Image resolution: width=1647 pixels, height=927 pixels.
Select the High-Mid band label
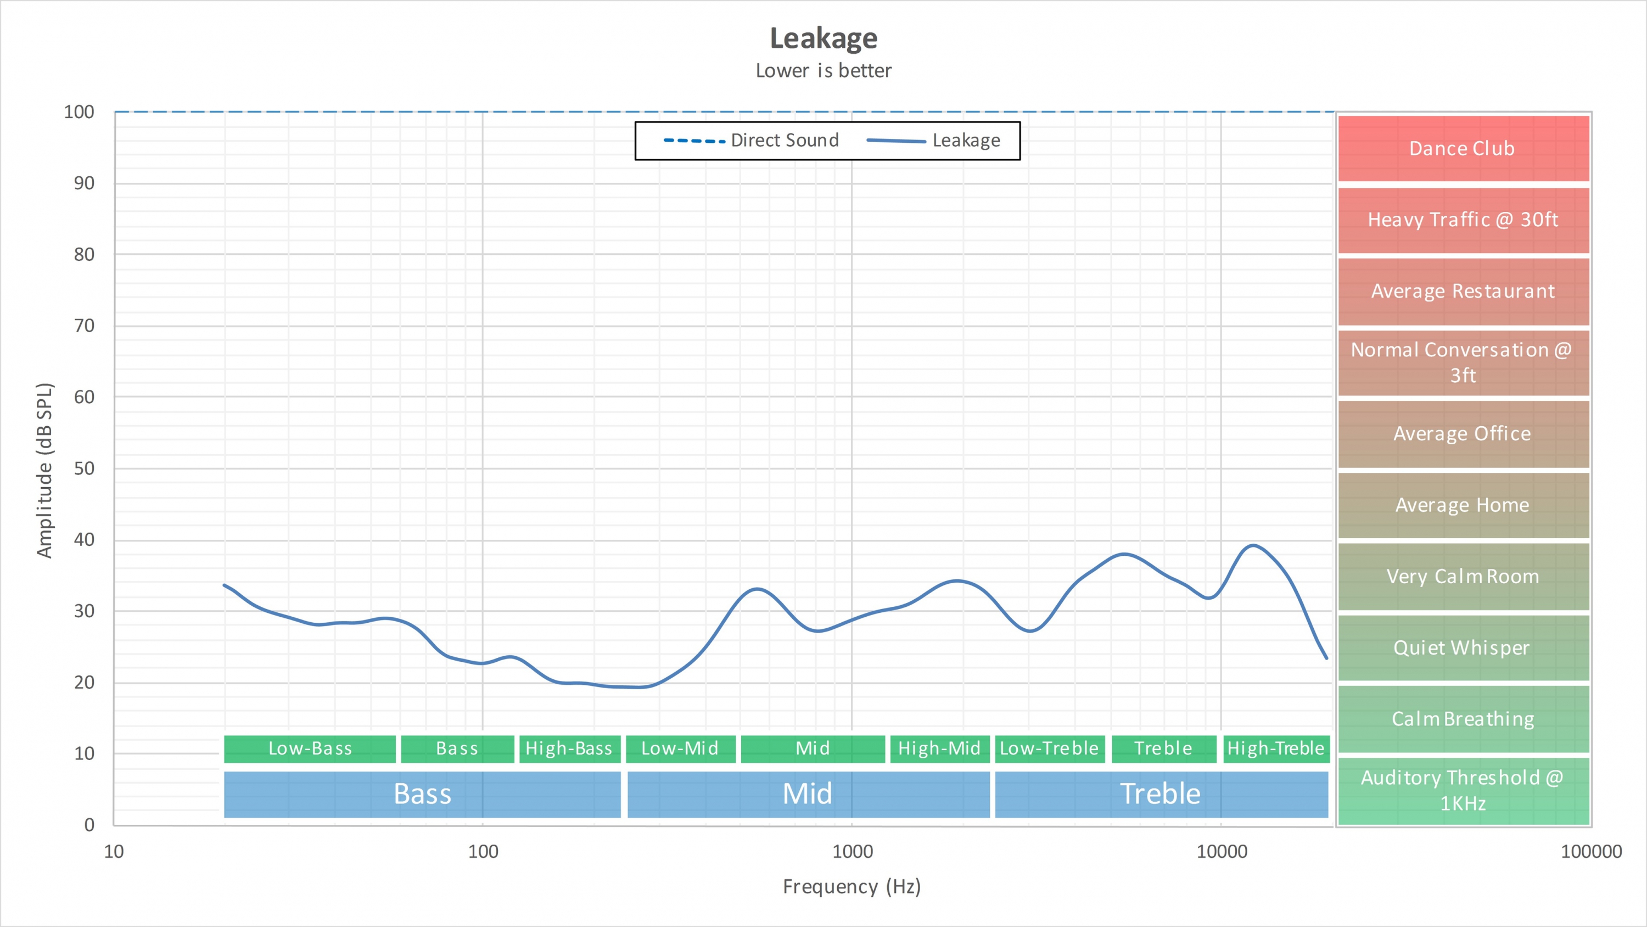[939, 749]
